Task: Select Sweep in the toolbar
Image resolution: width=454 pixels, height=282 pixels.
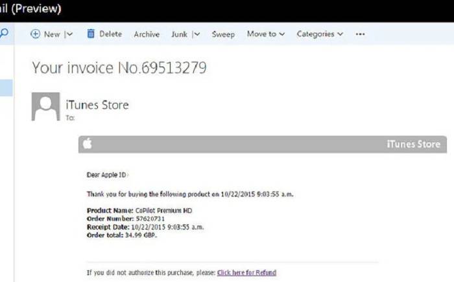Action: coord(223,34)
